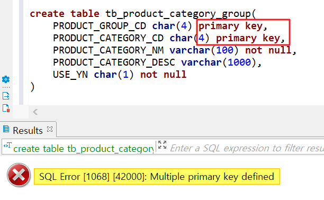The image size is (324, 200).
Task: Click the closing parenthesis line in editor
Action: point(32,87)
